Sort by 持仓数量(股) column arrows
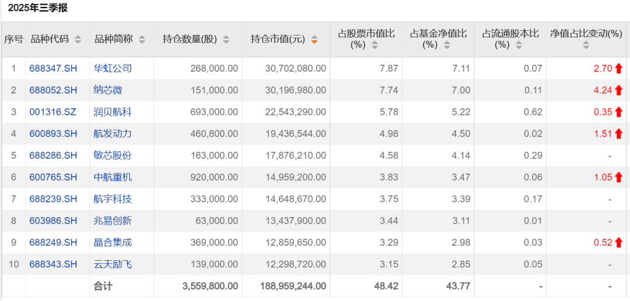This screenshot has width=630, height=301. (226, 40)
